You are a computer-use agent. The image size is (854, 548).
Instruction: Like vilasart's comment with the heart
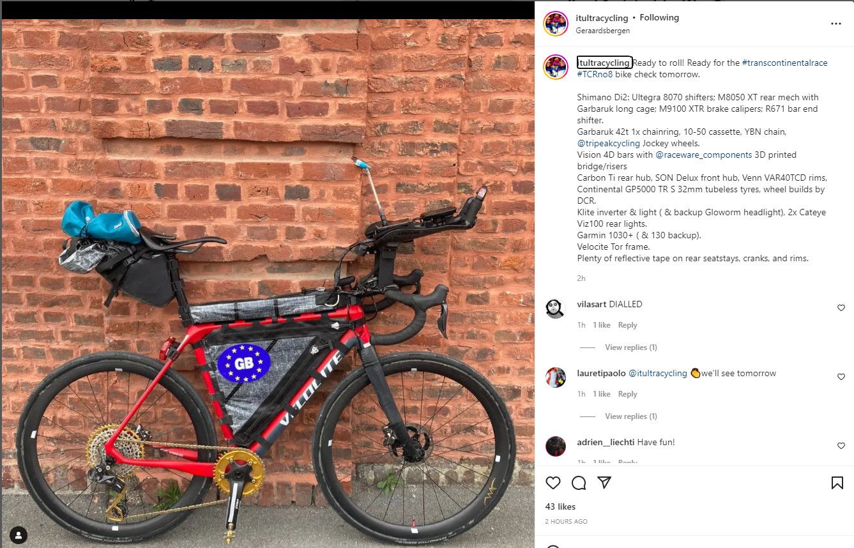tap(841, 308)
